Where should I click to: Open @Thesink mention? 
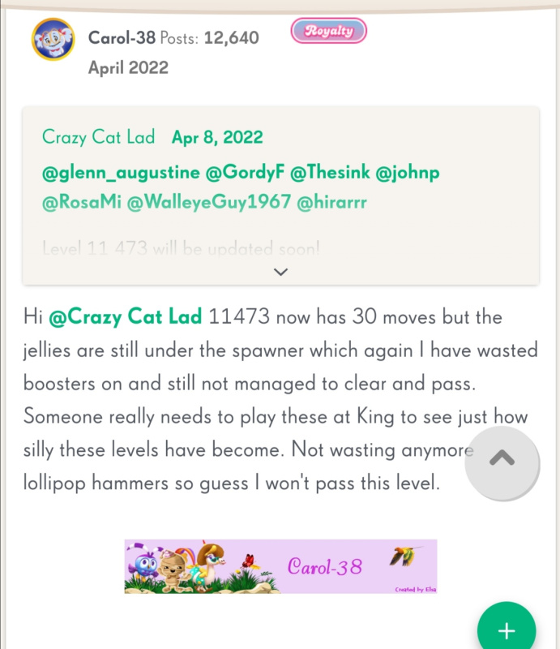pyautogui.click(x=330, y=172)
